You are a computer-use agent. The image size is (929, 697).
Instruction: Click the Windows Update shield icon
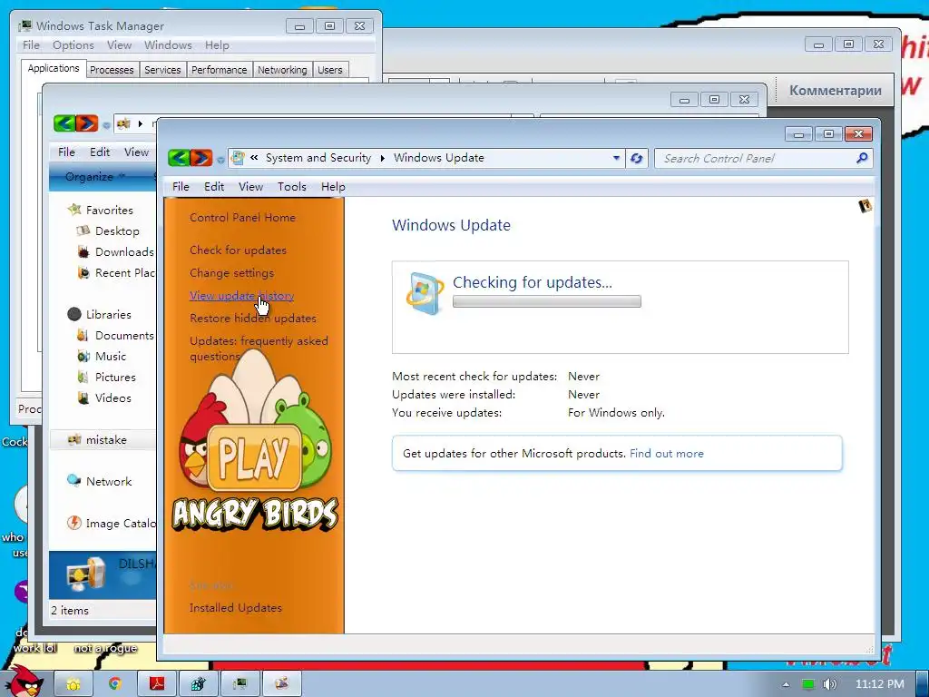[425, 293]
